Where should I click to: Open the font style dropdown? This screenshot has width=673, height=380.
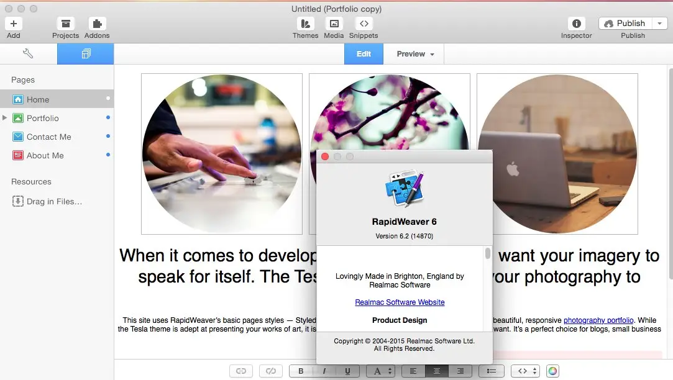[x=380, y=371]
